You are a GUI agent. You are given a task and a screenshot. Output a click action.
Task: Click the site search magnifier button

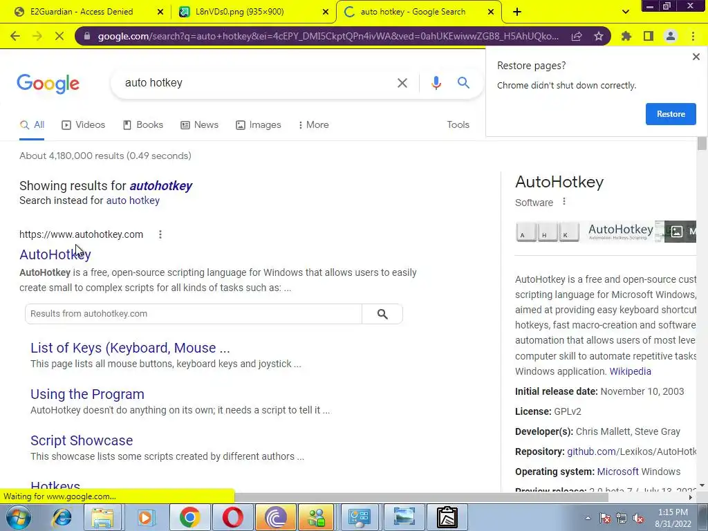(382, 315)
